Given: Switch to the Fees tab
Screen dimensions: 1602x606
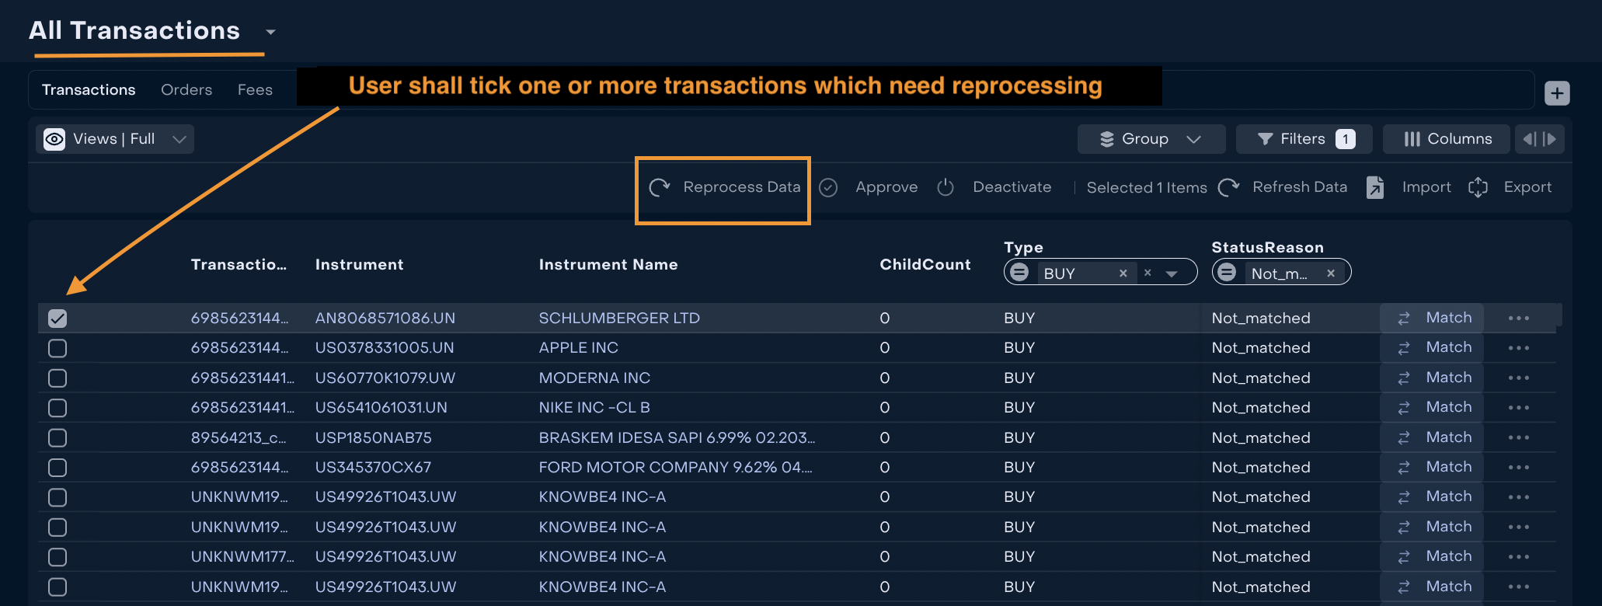Looking at the screenshot, I should click(255, 90).
